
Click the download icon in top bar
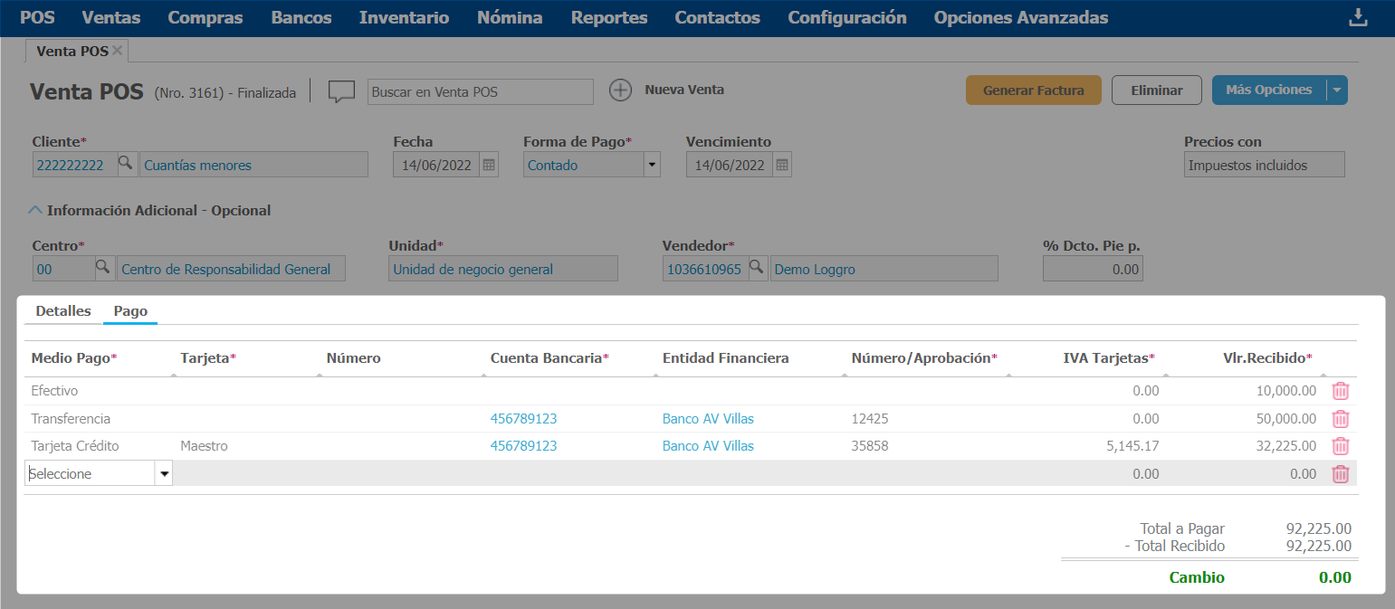[x=1358, y=18]
